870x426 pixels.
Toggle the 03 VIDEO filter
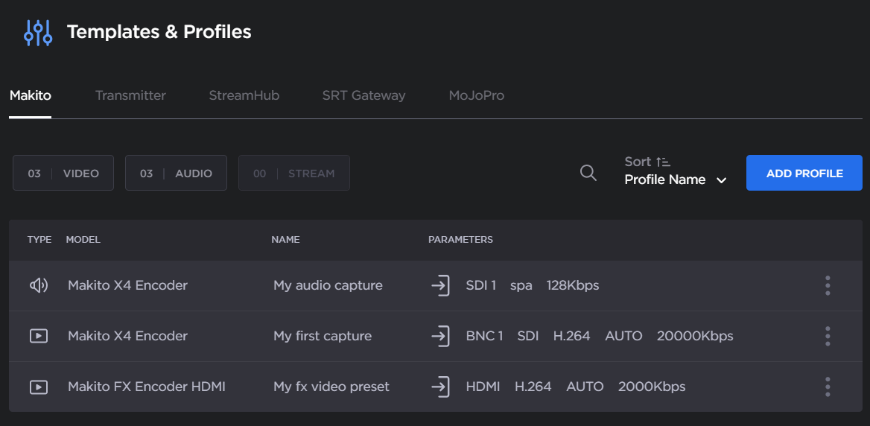click(63, 173)
